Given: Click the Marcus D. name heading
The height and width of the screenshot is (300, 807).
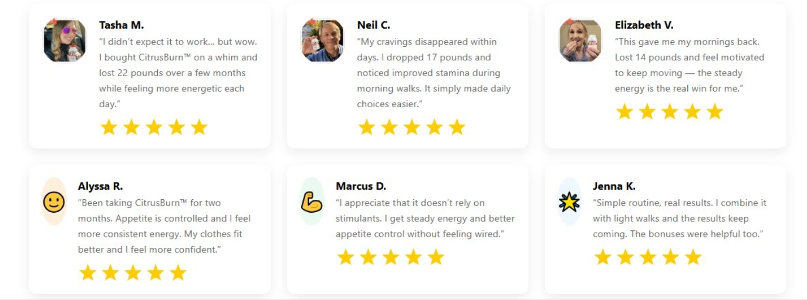Looking at the screenshot, I should click(x=361, y=186).
